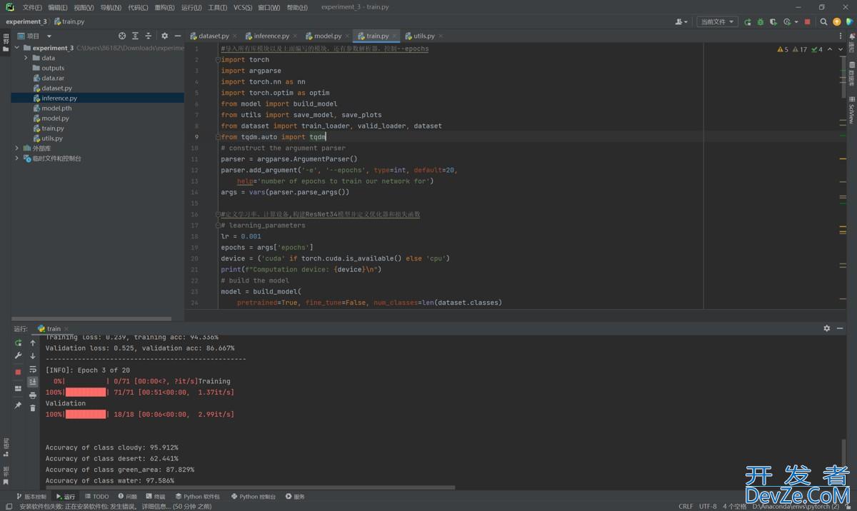857x511 pixels.
Task: Open the 当前文件 run configuration dropdown
Action: coord(716,22)
